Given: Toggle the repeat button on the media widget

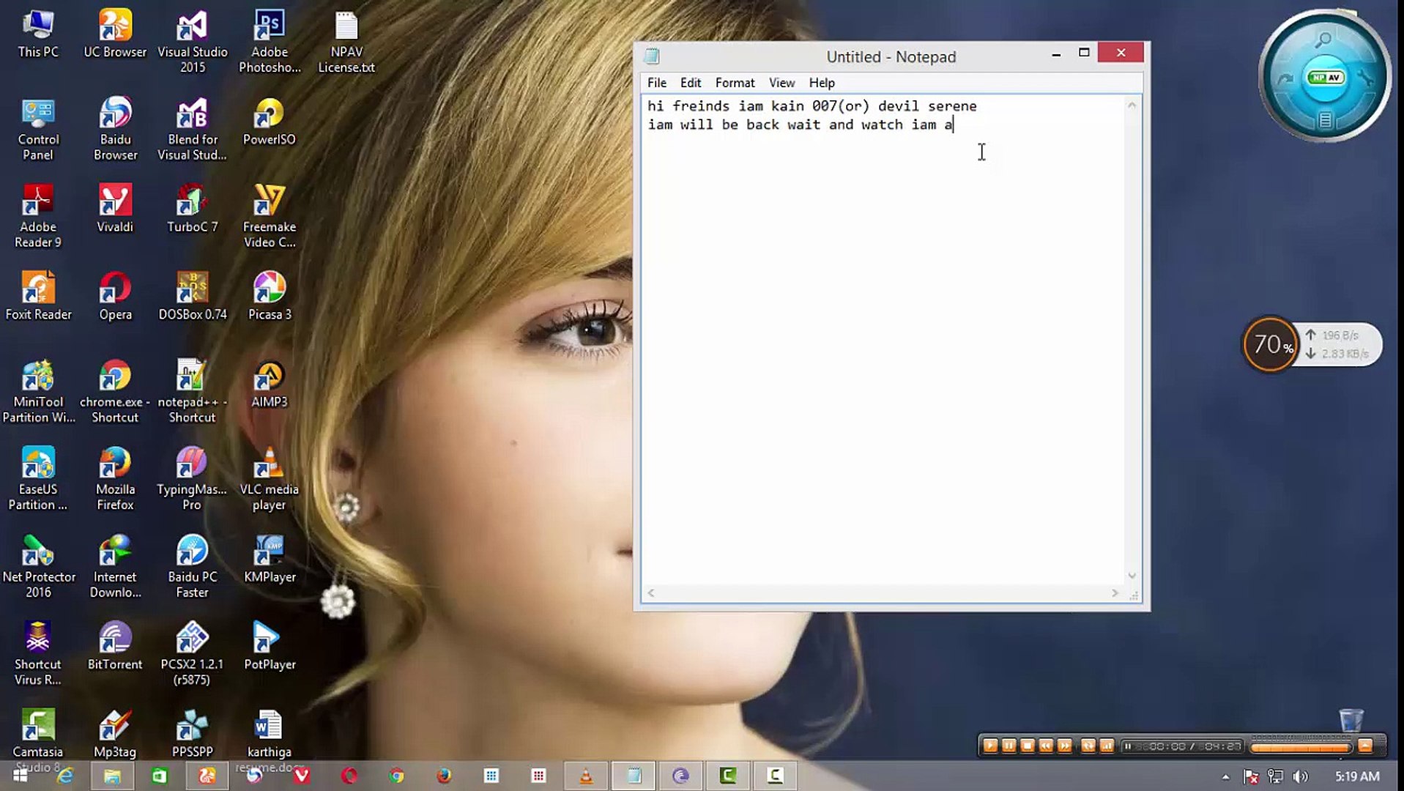Looking at the screenshot, I should (x=1088, y=746).
